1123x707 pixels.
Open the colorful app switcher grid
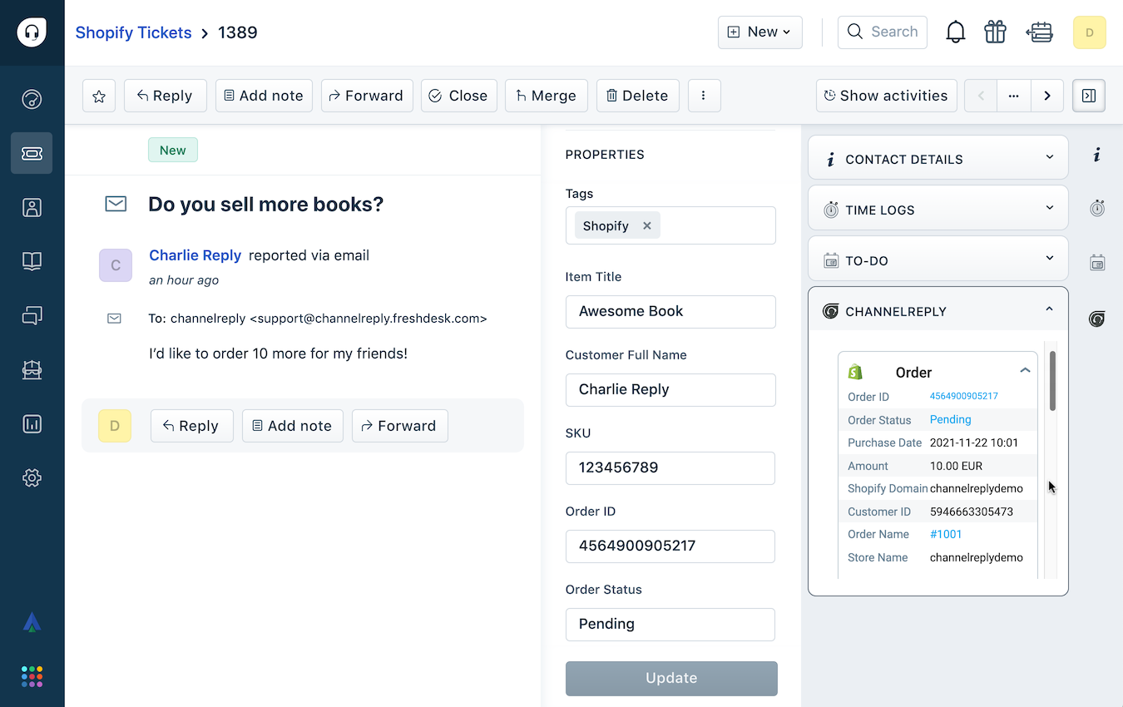32,676
